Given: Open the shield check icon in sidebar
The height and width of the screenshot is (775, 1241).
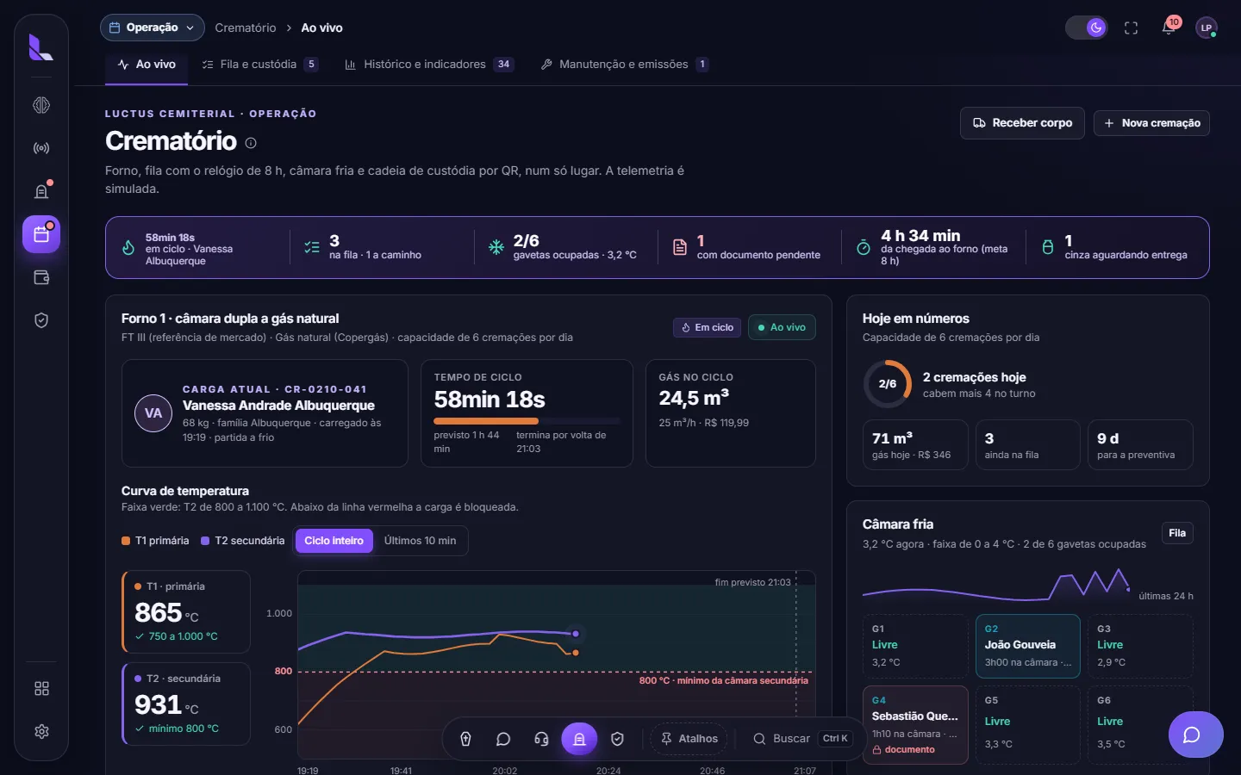Looking at the screenshot, I should click(x=41, y=320).
